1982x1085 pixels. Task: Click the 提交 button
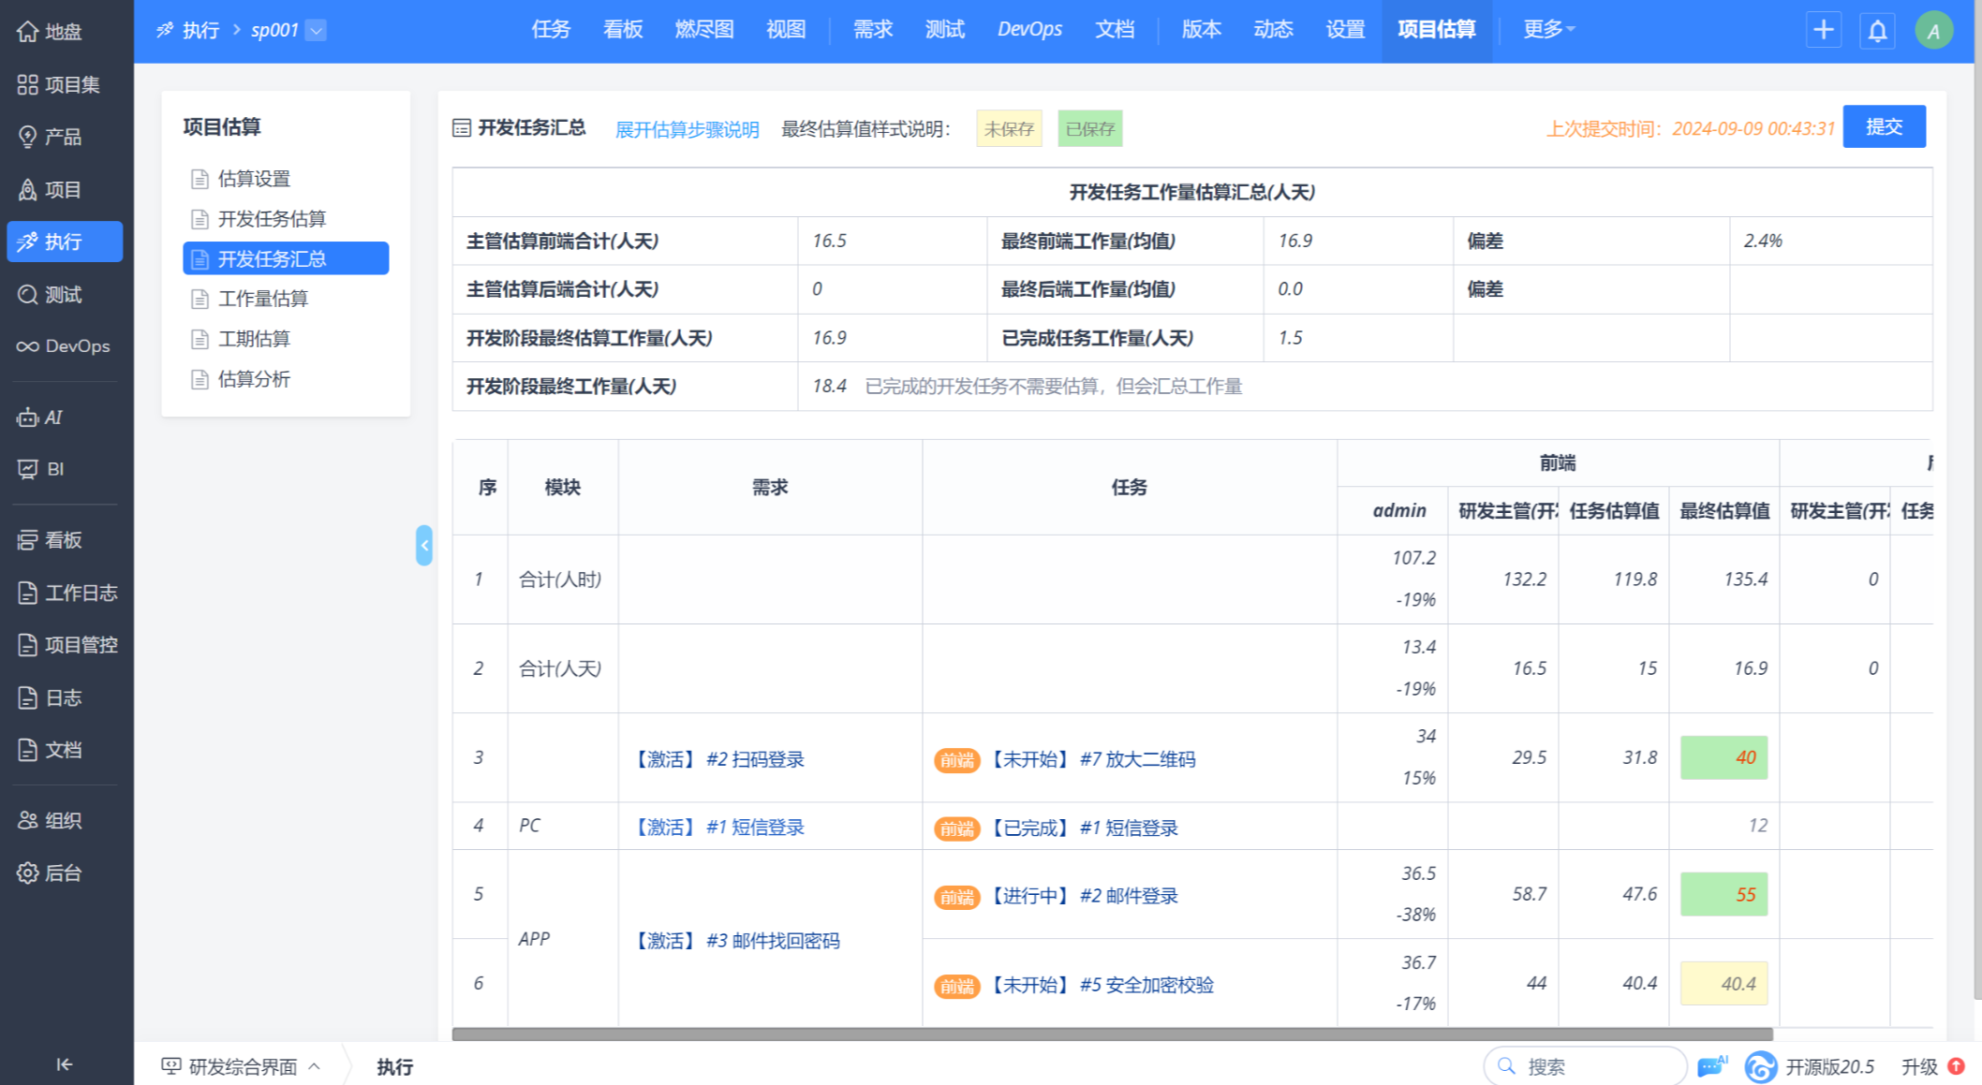pyautogui.click(x=1884, y=126)
